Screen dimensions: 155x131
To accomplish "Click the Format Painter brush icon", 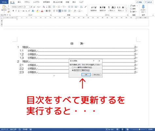I will (x=9, y=12).
